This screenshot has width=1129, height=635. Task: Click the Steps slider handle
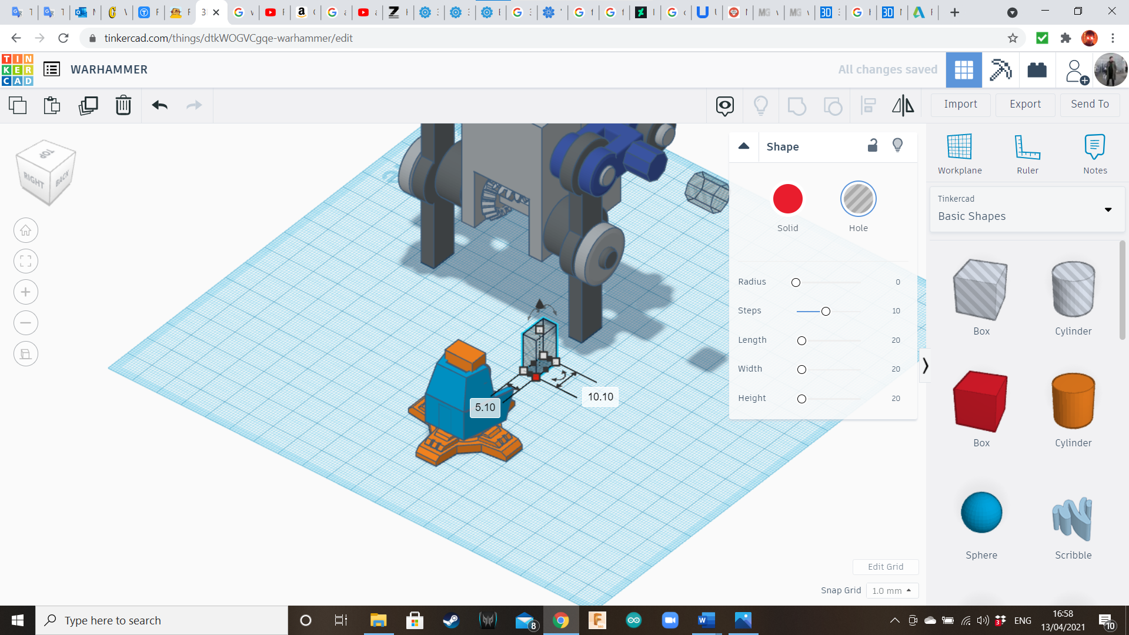coord(826,312)
